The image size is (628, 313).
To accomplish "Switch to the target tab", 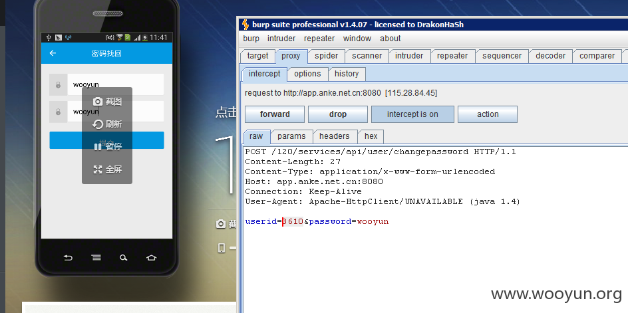I will (x=257, y=56).
